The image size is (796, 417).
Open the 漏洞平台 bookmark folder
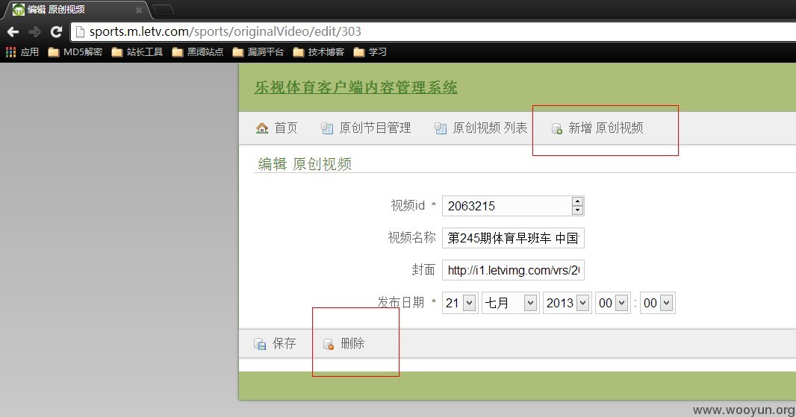click(x=258, y=51)
